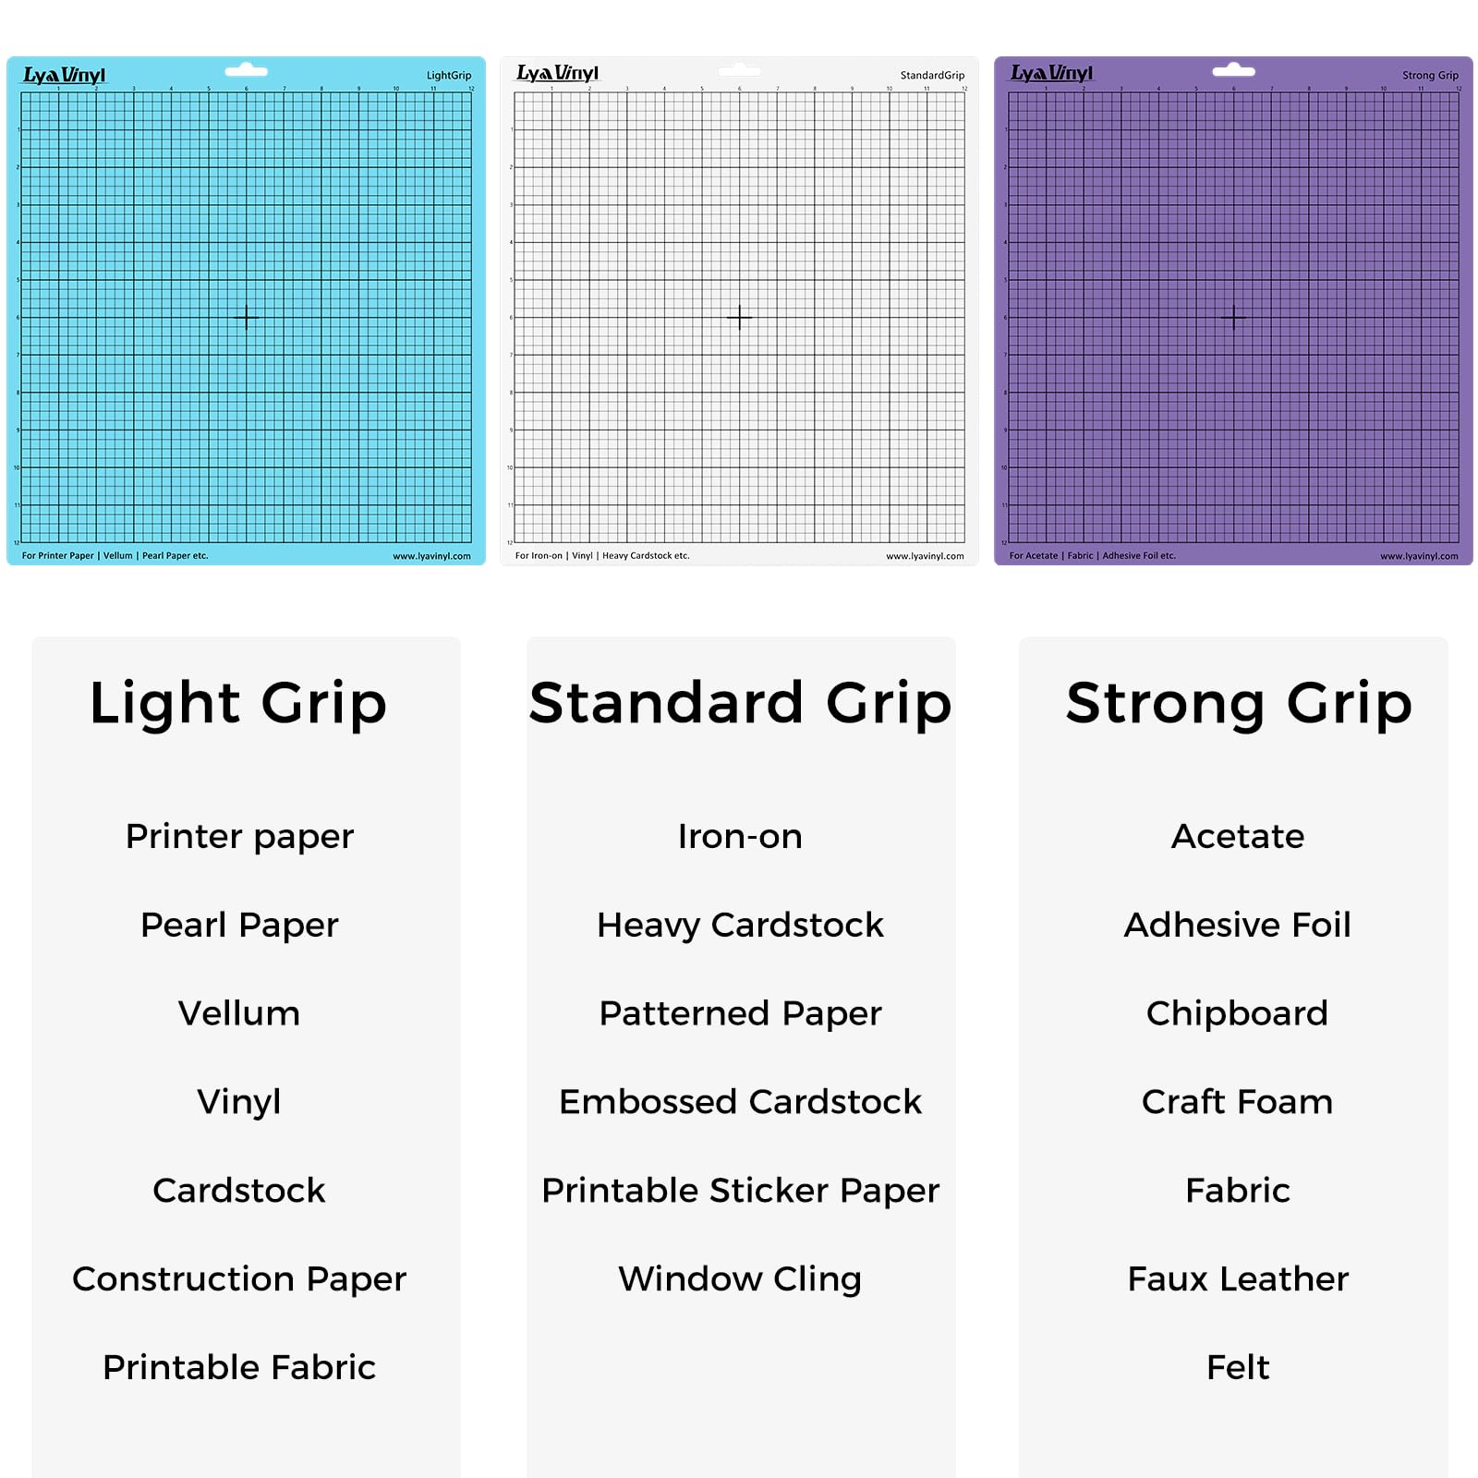Click the Lya Vinyl logo on blue mat
Screen dimensions: 1478x1478
point(64,75)
